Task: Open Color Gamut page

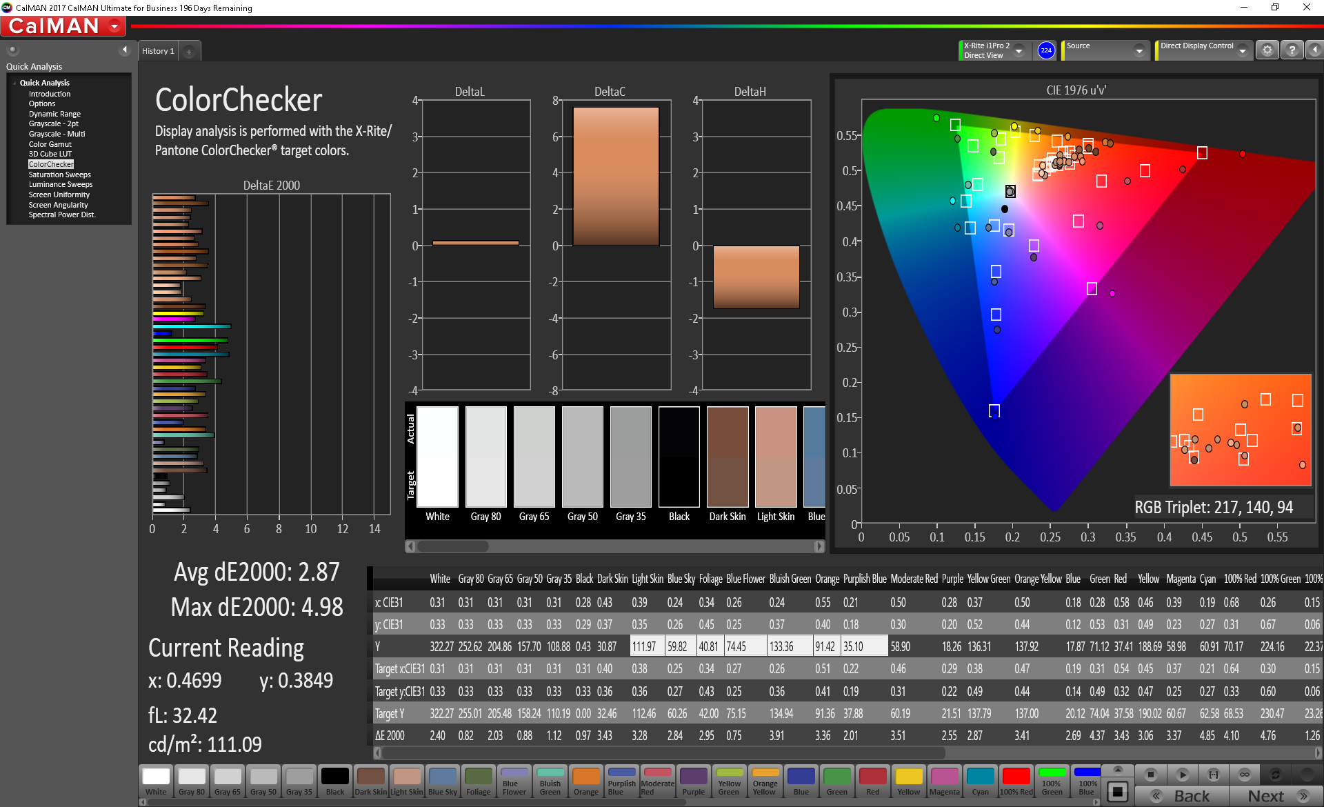Action: pyautogui.click(x=50, y=144)
